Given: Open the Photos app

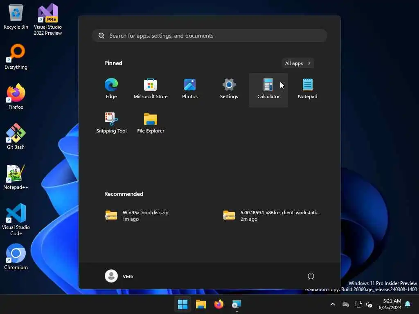Looking at the screenshot, I should (190, 90).
